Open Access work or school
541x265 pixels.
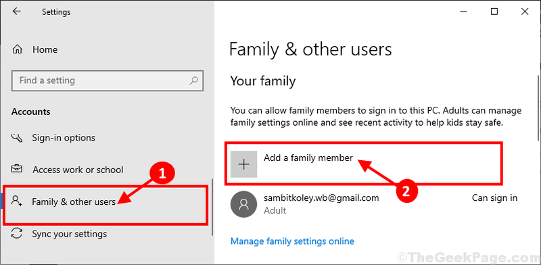(x=78, y=170)
